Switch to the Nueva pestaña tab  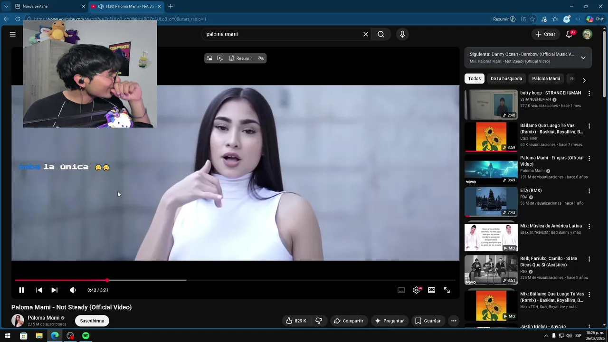[x=49, y=6]
